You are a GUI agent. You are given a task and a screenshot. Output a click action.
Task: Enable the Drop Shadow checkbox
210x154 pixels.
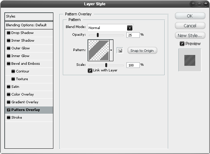[x=8, y=33]
